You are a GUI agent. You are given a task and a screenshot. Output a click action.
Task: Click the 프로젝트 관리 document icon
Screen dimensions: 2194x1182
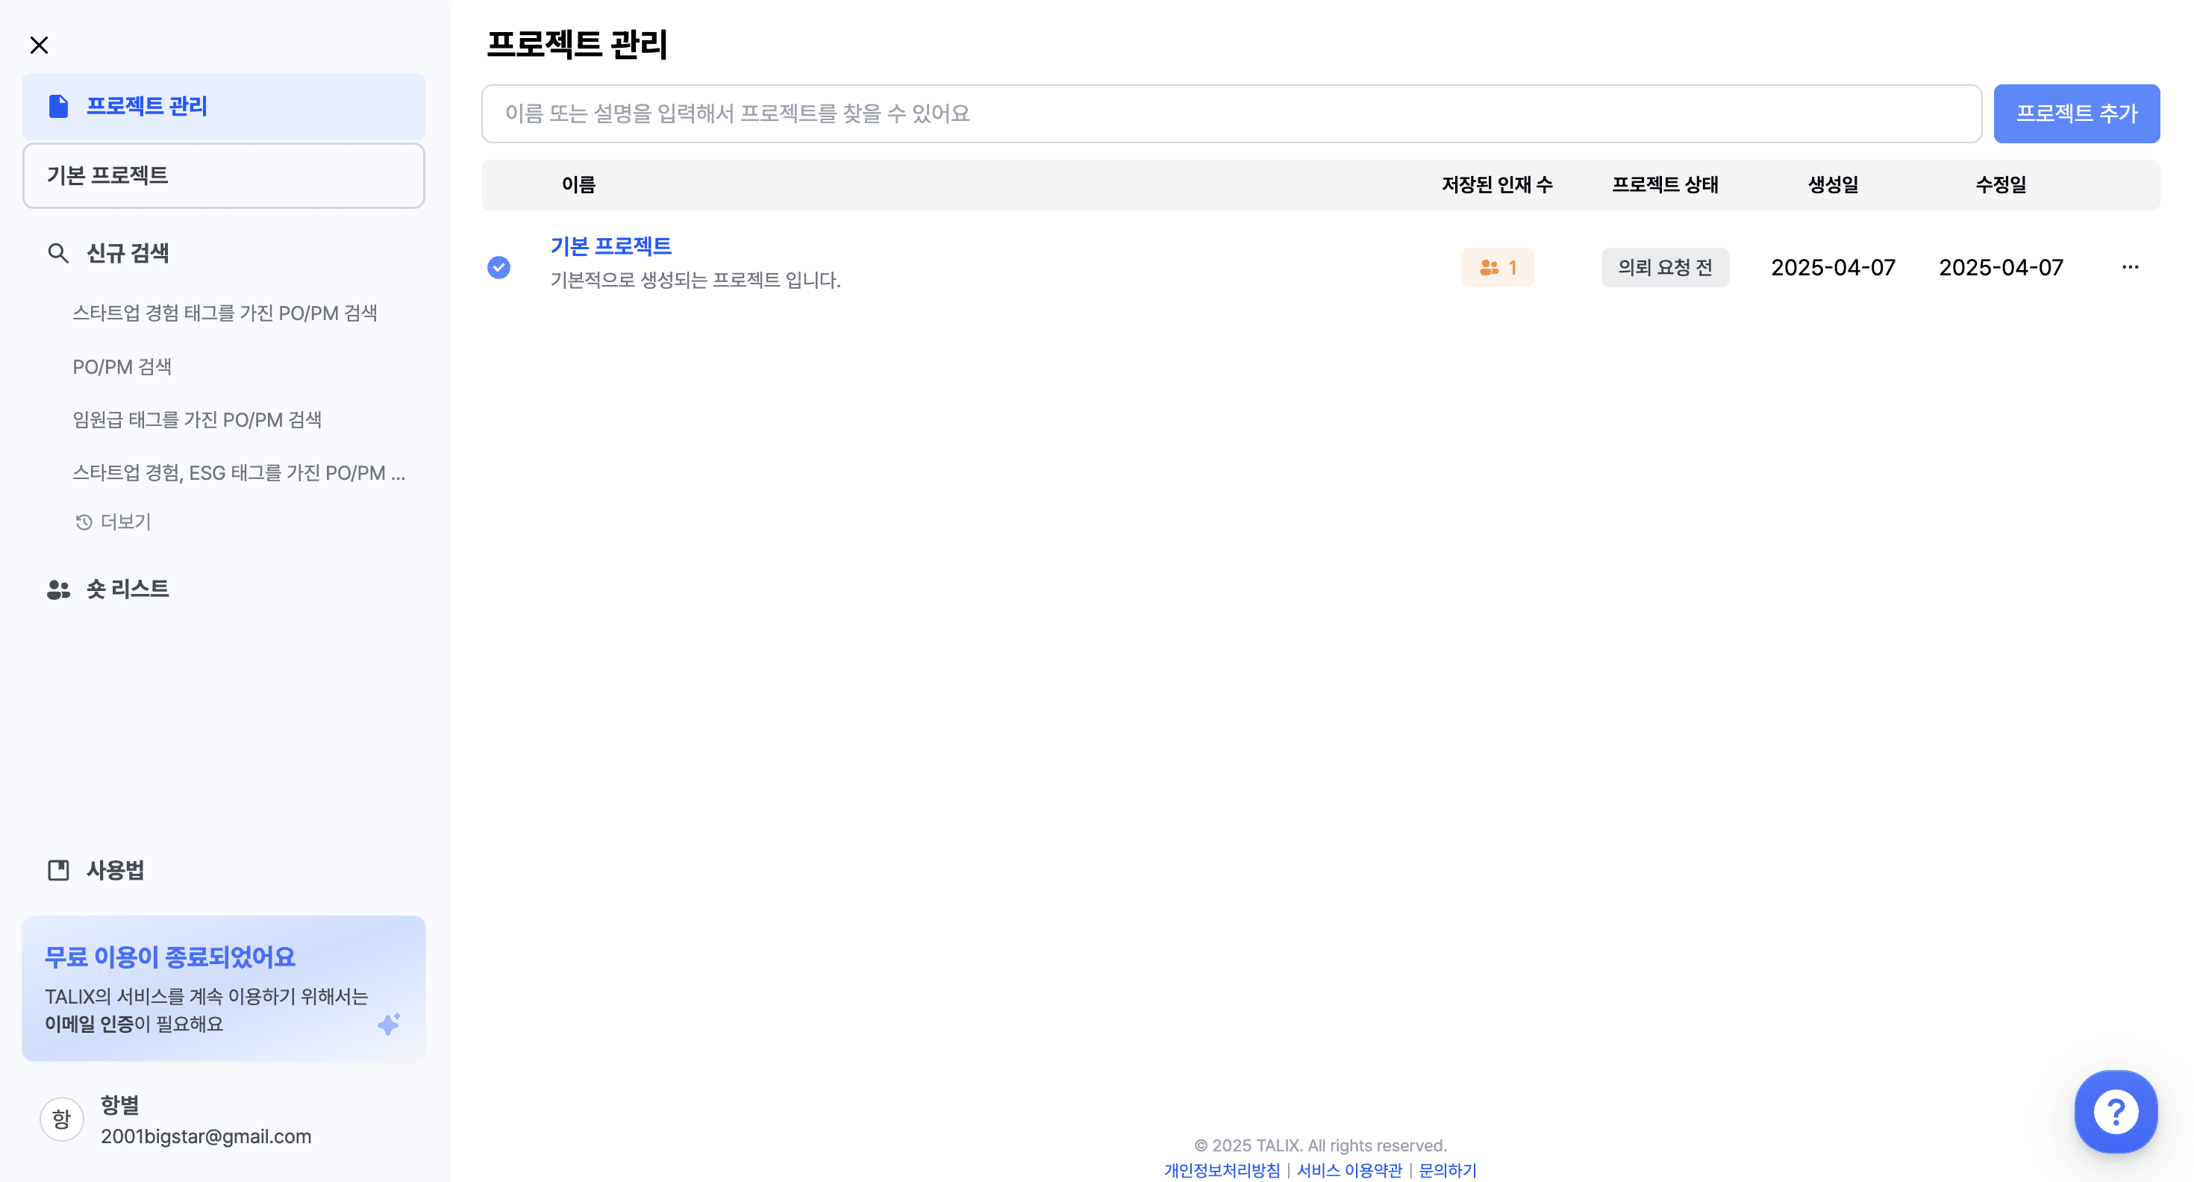click(58, 107)
